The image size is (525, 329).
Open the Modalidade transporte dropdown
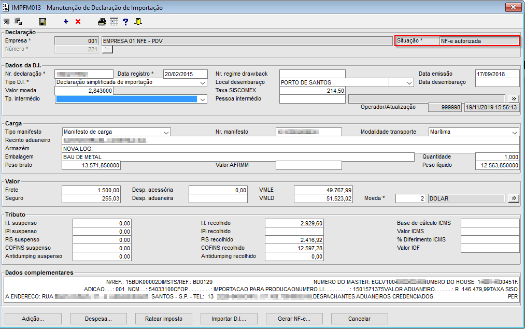point(514,132)
